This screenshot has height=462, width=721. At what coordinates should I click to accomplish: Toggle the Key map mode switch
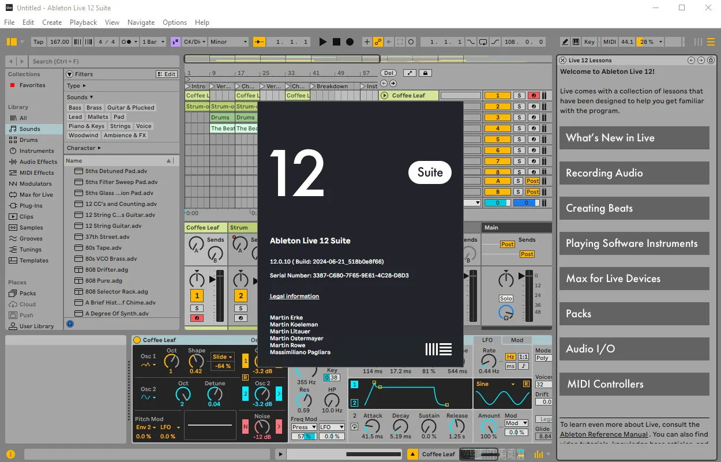pos(589,42)
